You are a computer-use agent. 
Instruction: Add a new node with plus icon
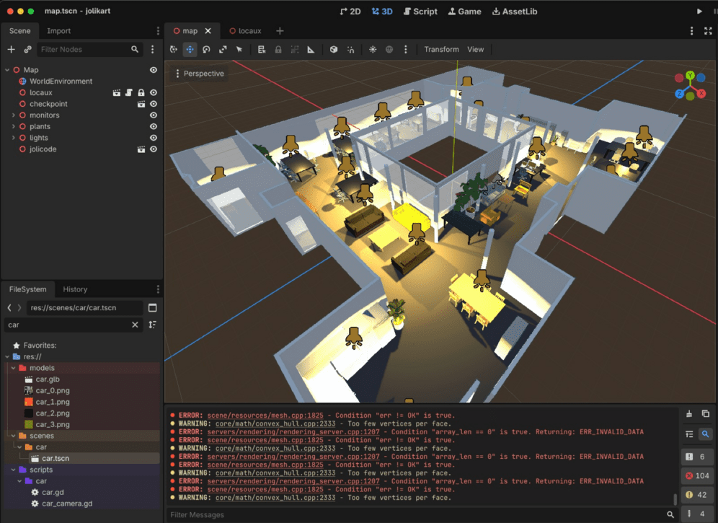tap(12, 50)
